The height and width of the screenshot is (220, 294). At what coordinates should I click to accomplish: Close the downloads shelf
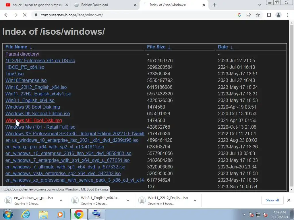click(x=289, y=200)
